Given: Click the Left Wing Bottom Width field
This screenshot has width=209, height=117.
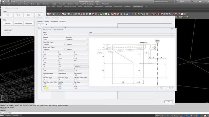Looking at the screenshot, I should coord(81,79).
